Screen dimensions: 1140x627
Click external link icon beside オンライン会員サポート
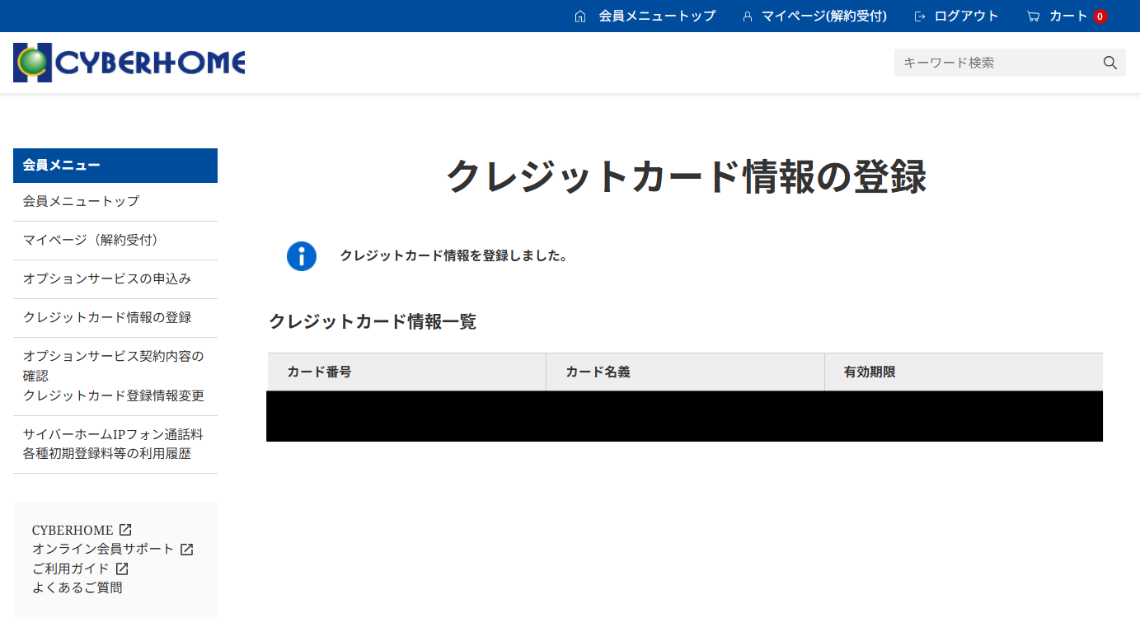(x=187, y=550)
